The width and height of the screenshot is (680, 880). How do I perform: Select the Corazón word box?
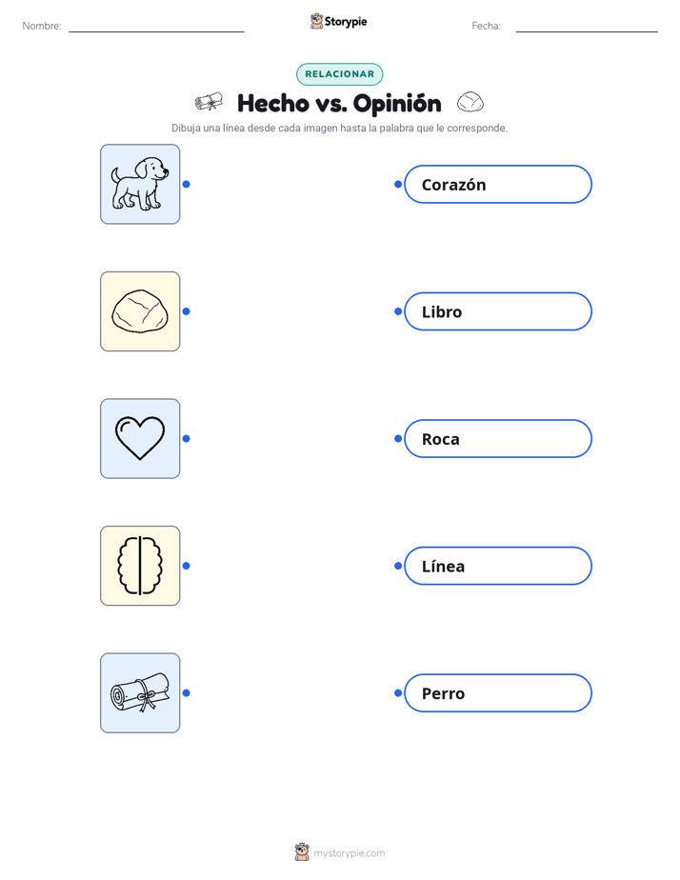(498, 184)
